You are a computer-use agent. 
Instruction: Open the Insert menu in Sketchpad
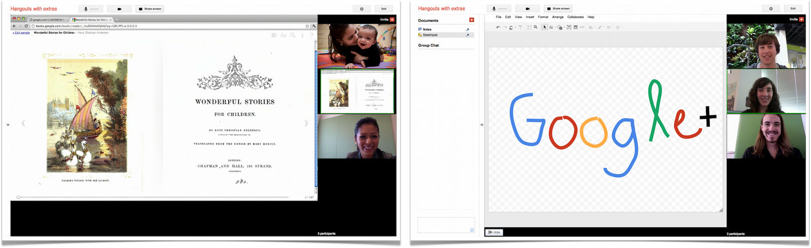[530, 17]
